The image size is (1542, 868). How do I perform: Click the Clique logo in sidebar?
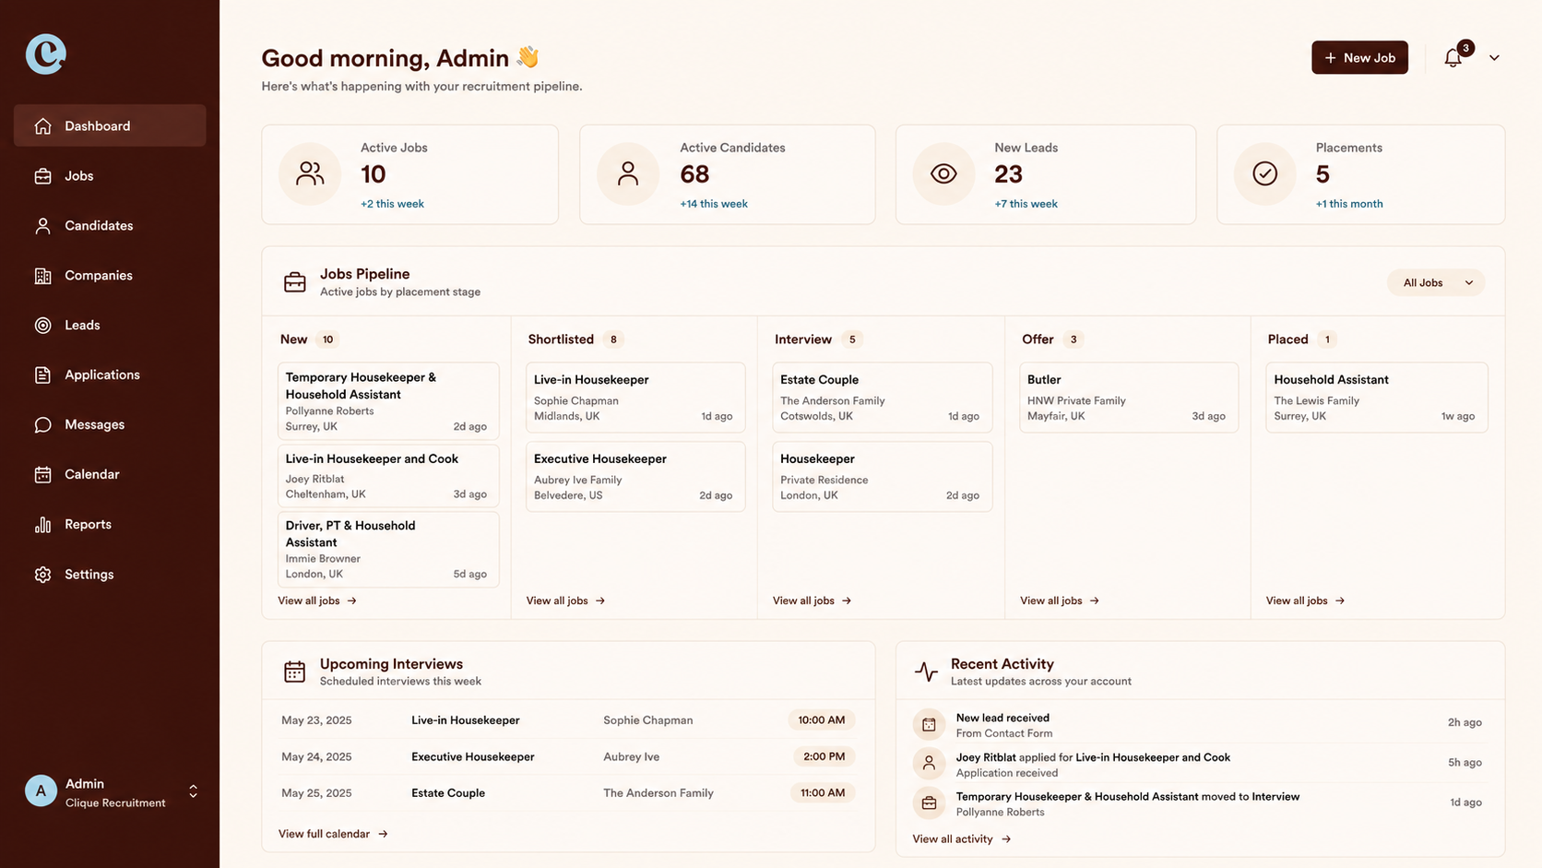45,54
